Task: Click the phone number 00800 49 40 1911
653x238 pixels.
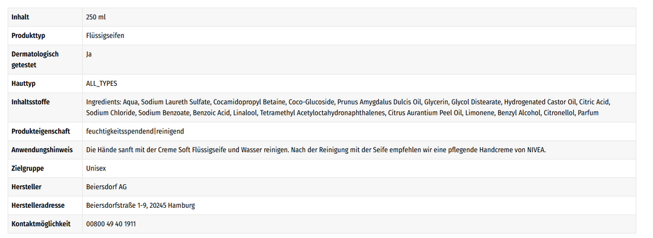Action: coord(111,224)
